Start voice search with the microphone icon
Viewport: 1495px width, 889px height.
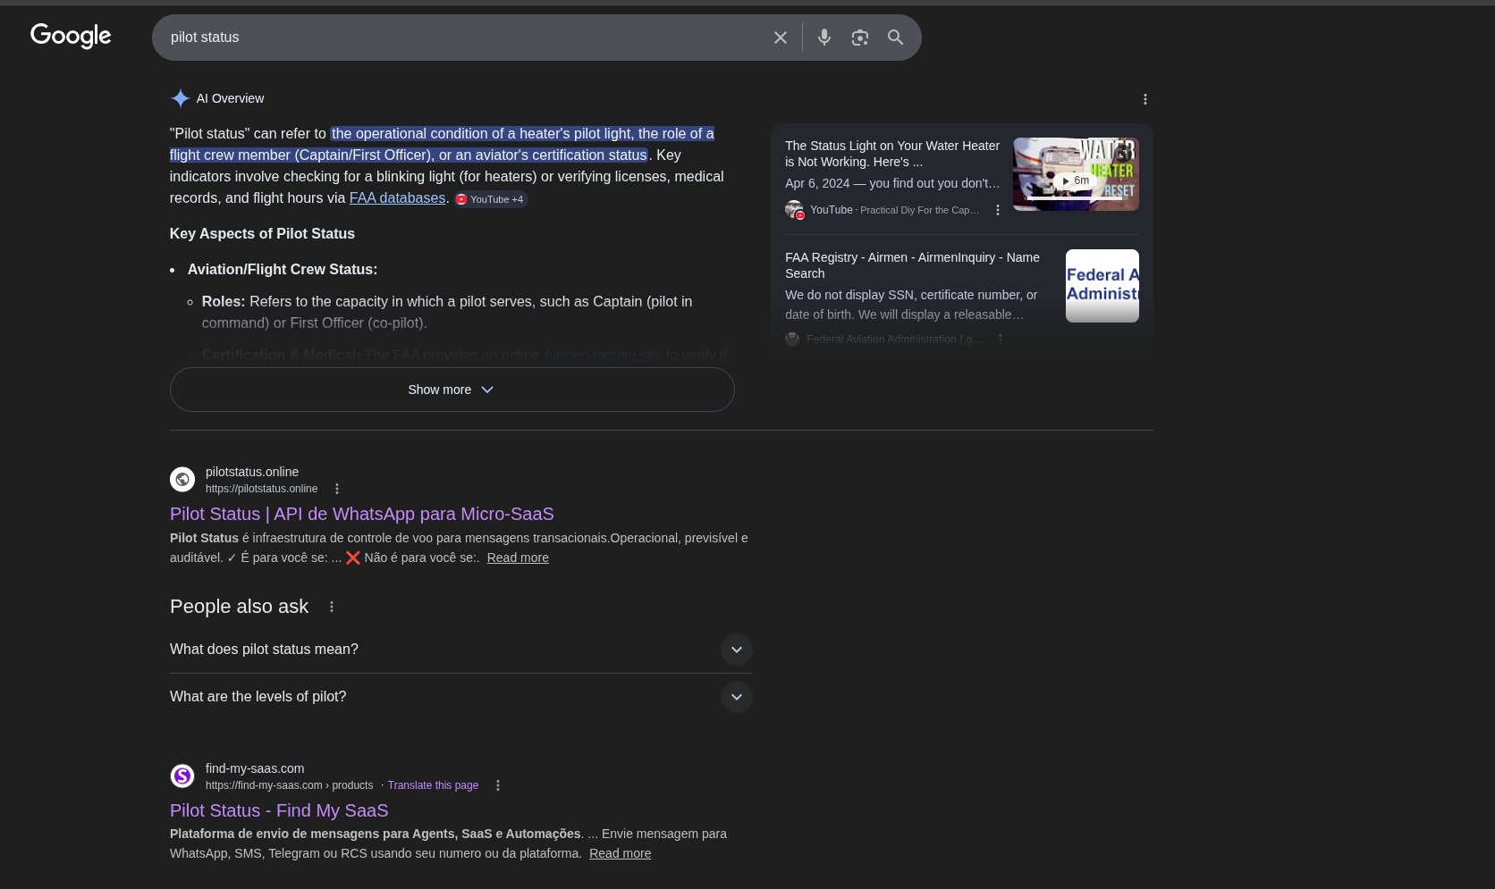(x=824, y=38)
